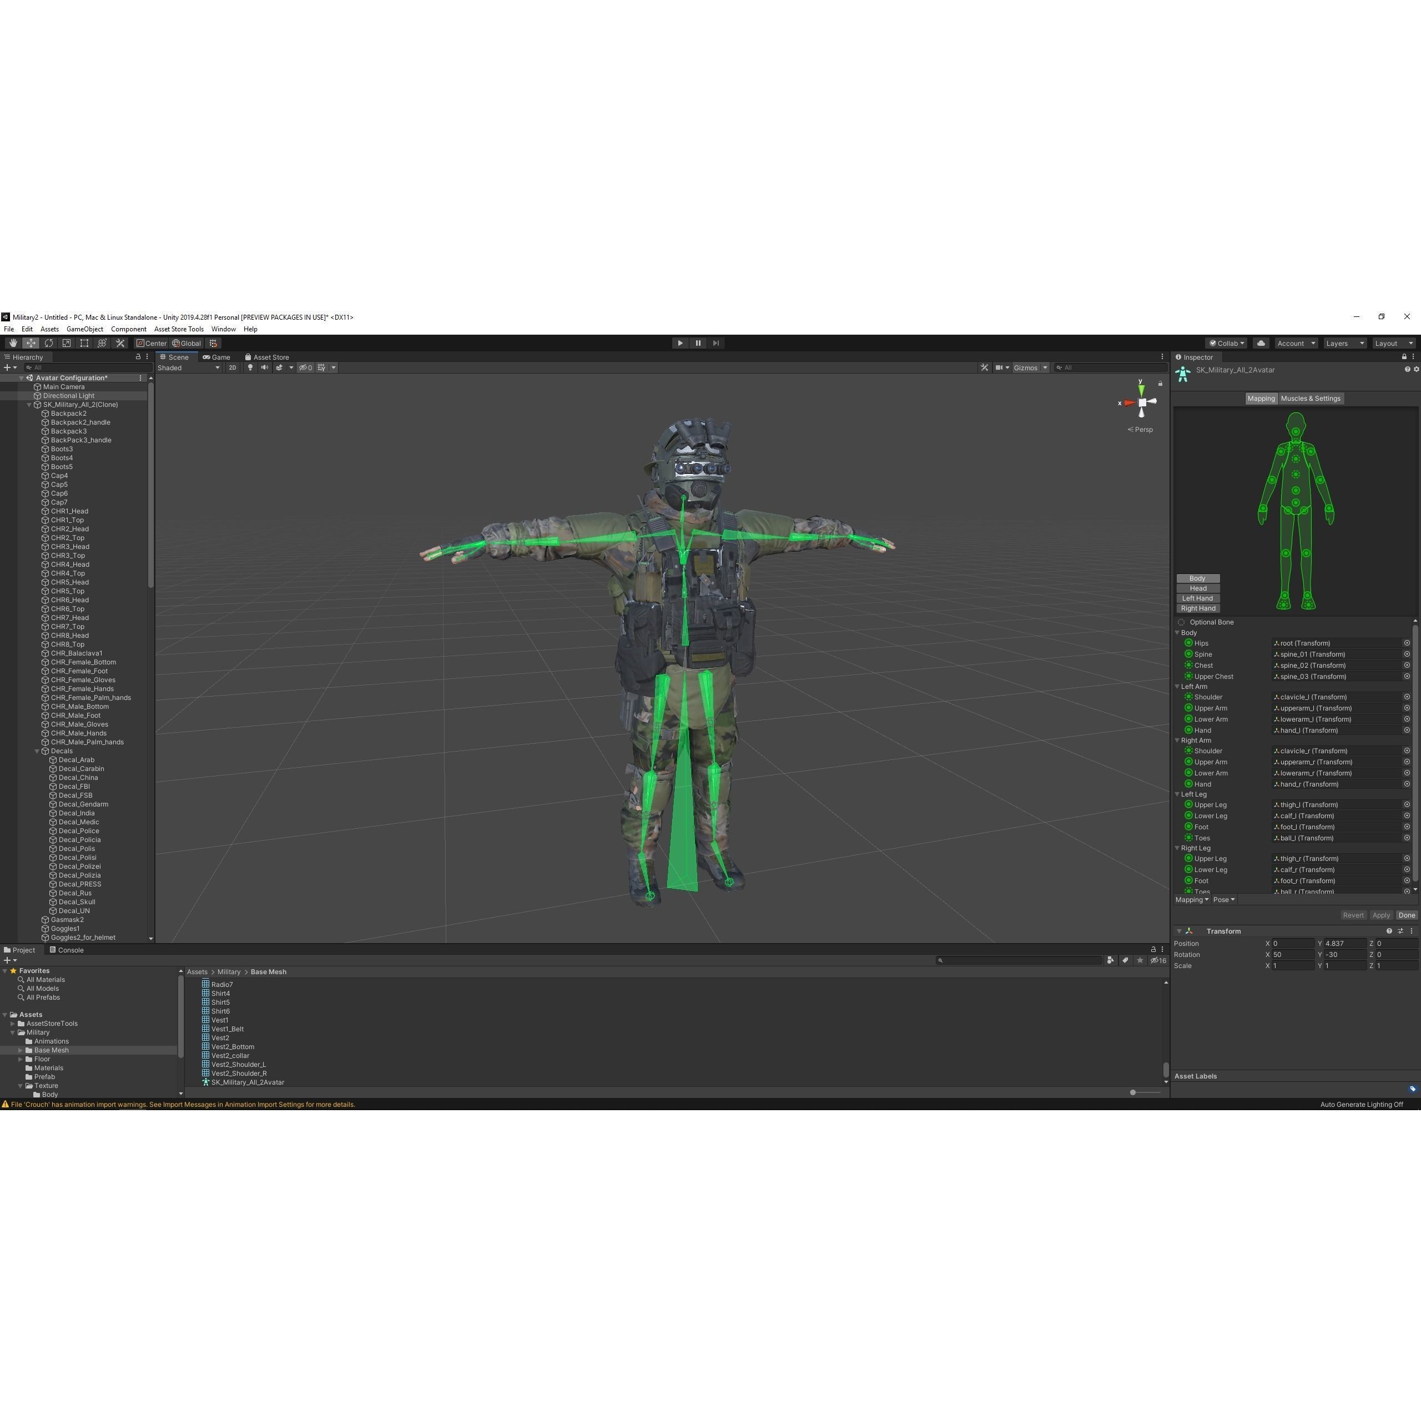The width and height of the screenshot is (1421, 1421).
Task: Click the Play button
Action: [679, 342]
